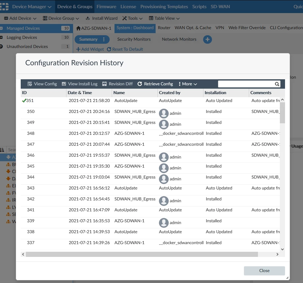Expand the Tools dropdown chevron

[141, 19]
